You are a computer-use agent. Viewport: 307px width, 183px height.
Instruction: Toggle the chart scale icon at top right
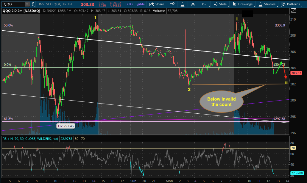click(294, 11)
